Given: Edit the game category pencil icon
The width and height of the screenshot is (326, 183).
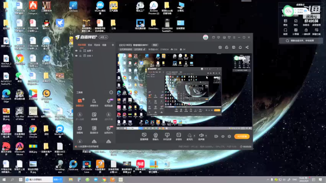Looking at the screenshot, I should [144, 49].
